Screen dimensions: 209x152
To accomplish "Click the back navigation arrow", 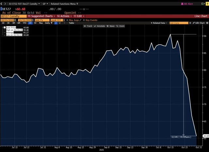I will click(2, 4).
